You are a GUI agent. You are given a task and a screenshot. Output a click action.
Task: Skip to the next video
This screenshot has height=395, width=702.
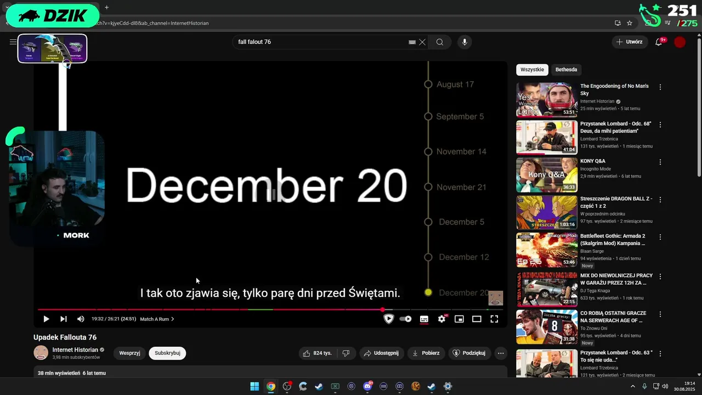pos(64,319)
